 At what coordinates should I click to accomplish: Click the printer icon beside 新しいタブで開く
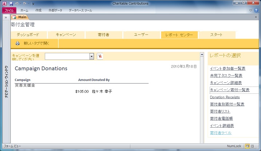17,43
